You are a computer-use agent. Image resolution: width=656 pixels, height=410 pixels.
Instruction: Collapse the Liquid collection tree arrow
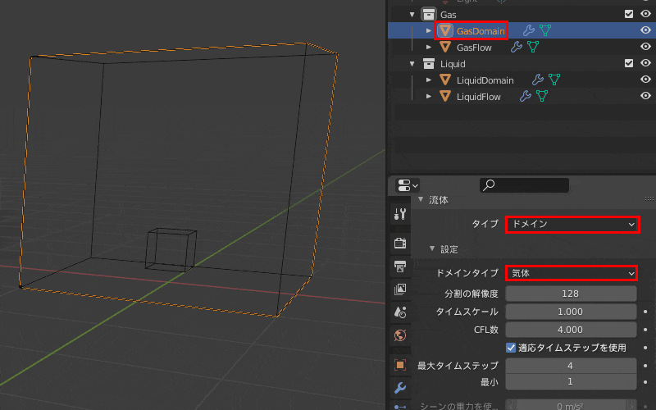coord(412,64)
